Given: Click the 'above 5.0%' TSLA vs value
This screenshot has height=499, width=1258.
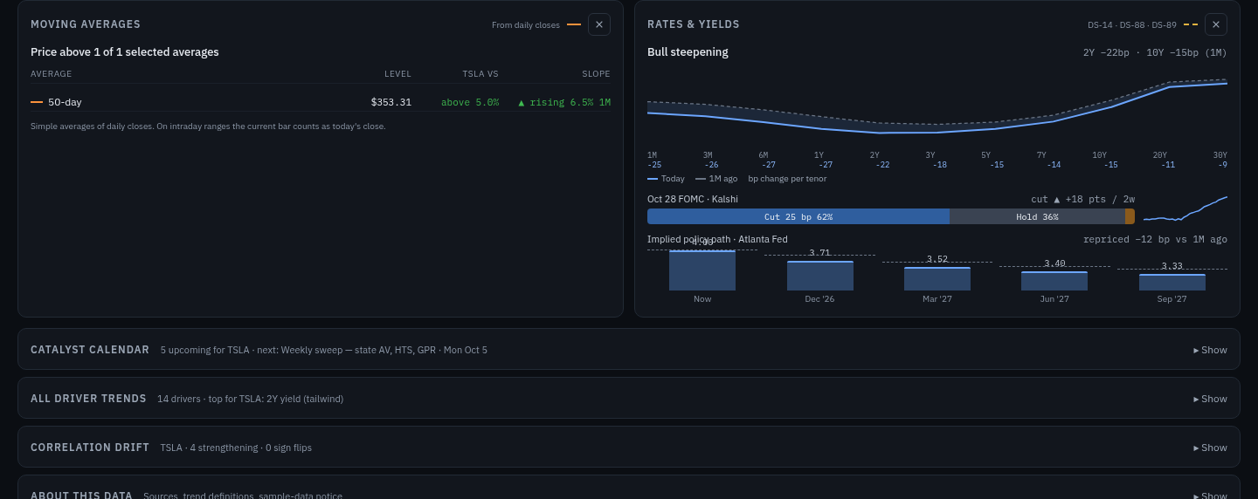Looking at the screenshot, I should [470, 102].
